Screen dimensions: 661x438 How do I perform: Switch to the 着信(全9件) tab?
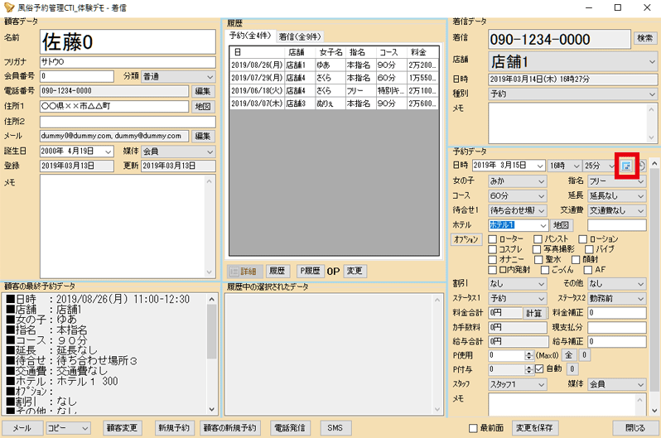coord(300,36)
